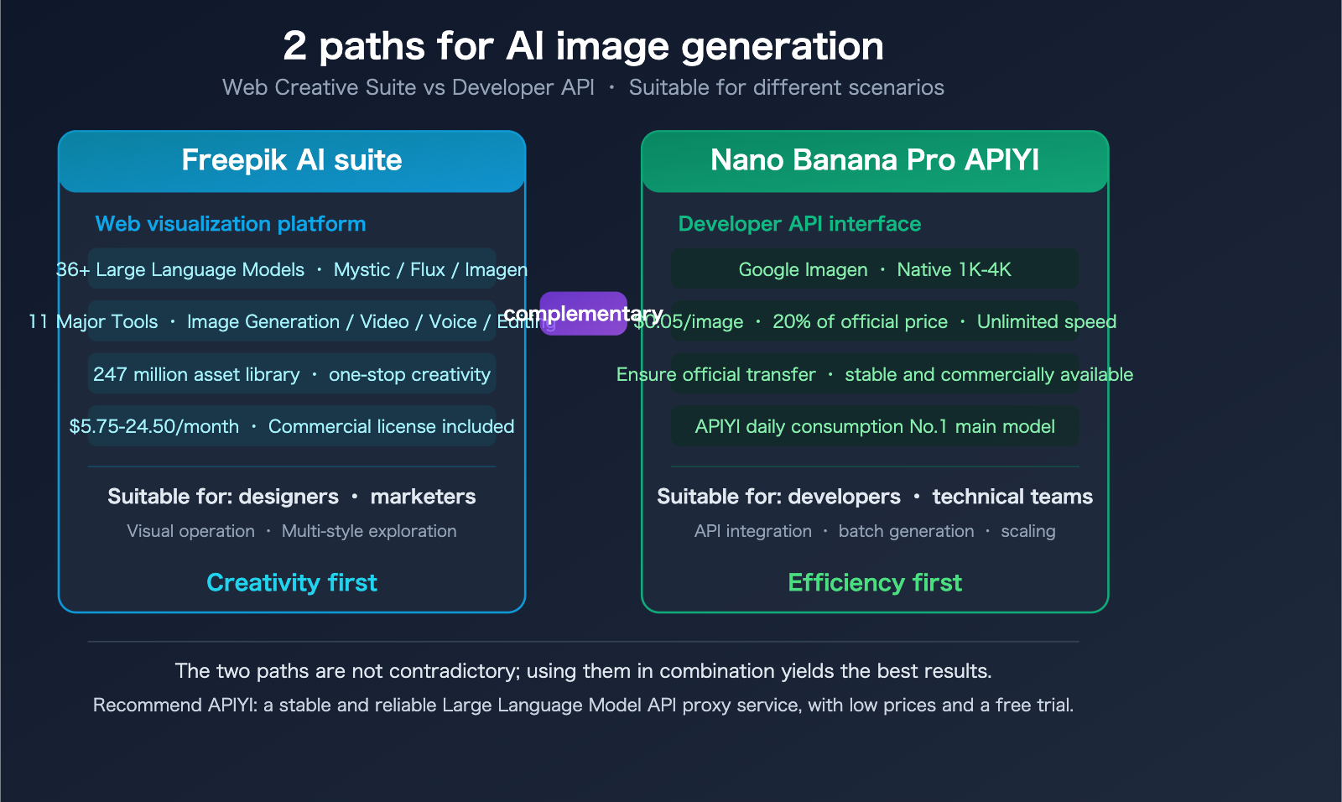This screenshot has width=1342, height=802.
Task: Open the Web visualization platform section
Action: pyautogui.click(x=231, y=224)
